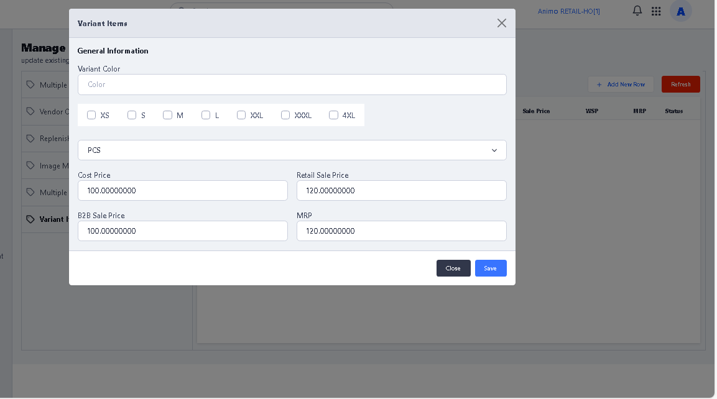
Task: Click the Save button
Action: coord(491,268)
